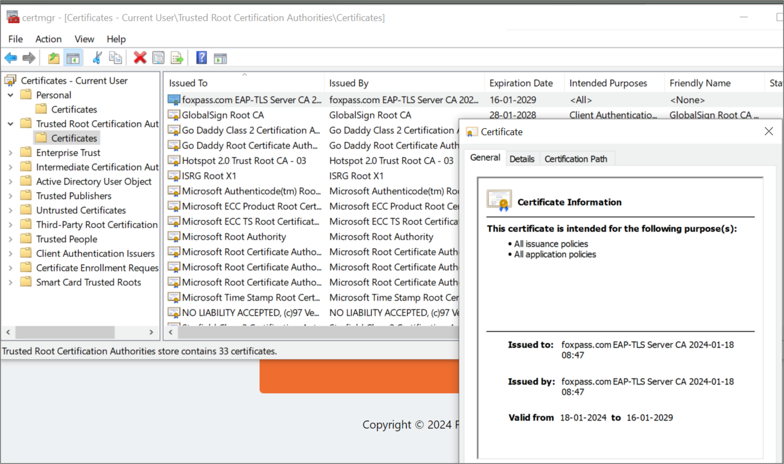Click certificate list scroll left arrow

pyautogui.click(x=171, y=332)
